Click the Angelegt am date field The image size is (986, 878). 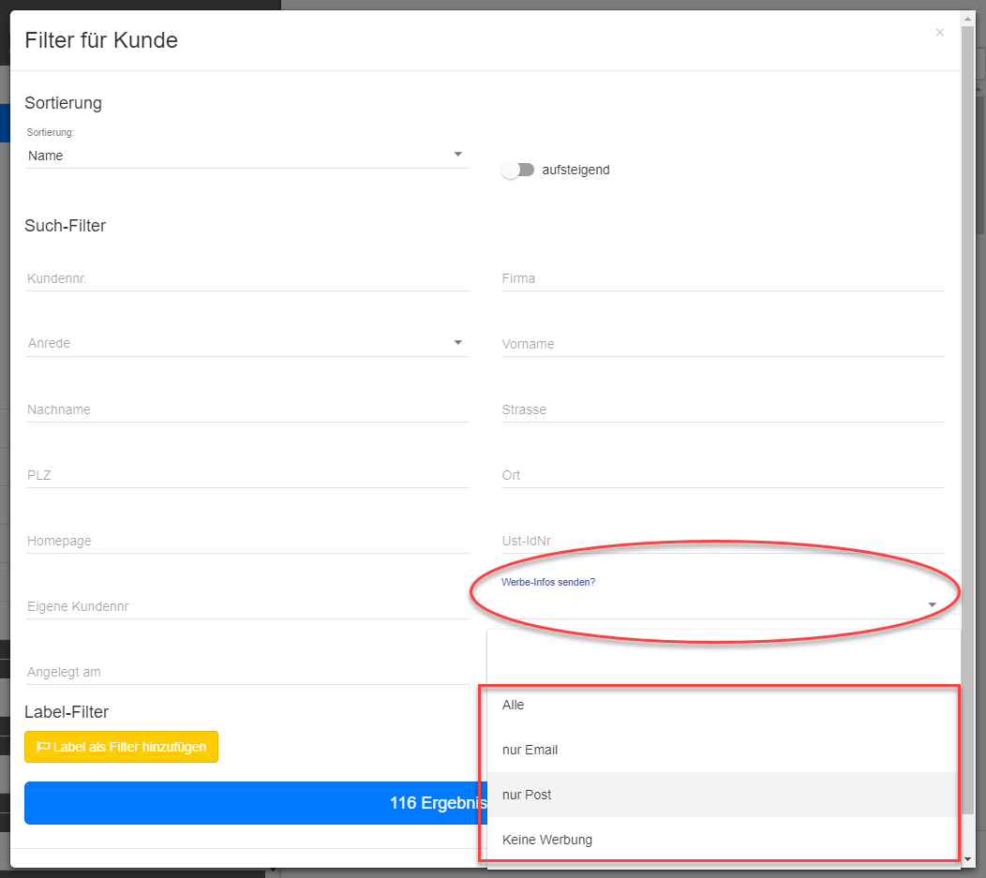coord(247,672)
